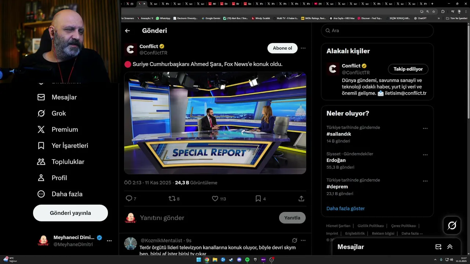Open Grok in the left sidebar
Image resolution: width=470 pixels, height=264 pixels.
[x=52, y=113]
